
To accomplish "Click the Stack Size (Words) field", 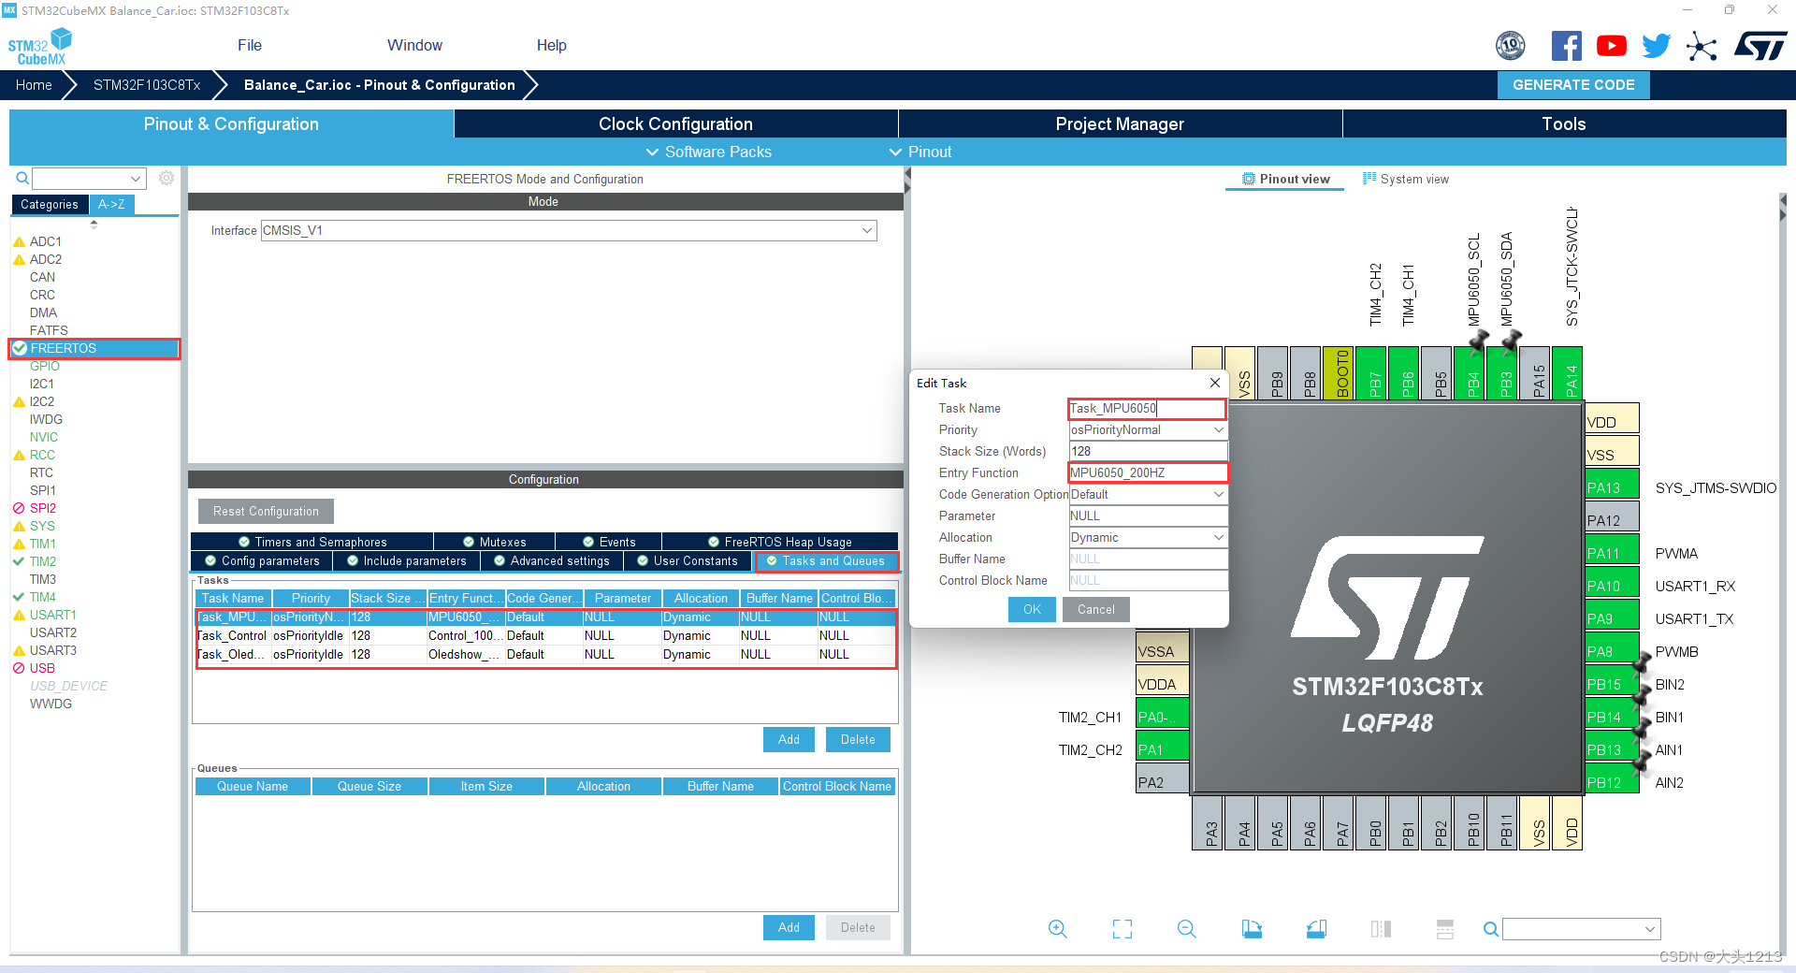I will [x=1148, y=452].
